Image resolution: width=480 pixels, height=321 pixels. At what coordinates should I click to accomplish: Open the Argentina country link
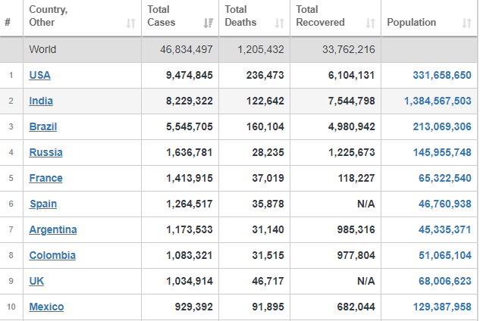pyautogui.click(x=53, y=229)
